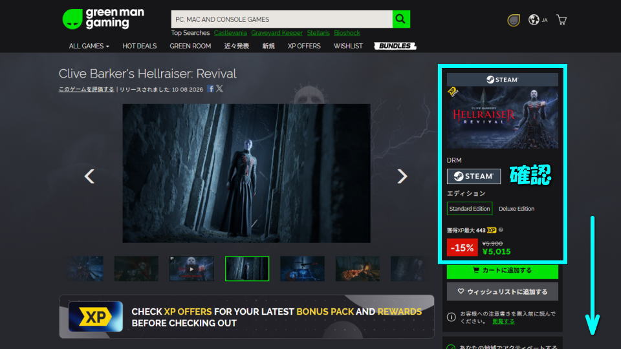The height and width of the screenshot is (349, 621).
Task: Click the 閲覧する link in purchase notes
Action: click(503, 321)
